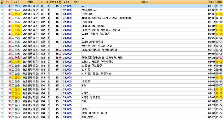This screenshot has width=223, height=119.
Task: Sort by the 등록일 column header
Action: tap(212, 2)
